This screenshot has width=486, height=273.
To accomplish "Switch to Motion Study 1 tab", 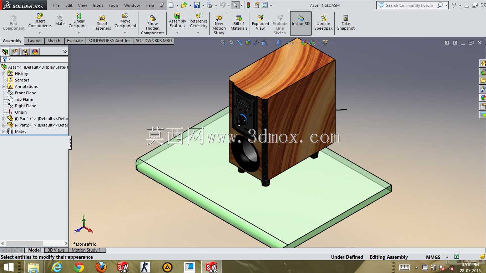I will [86, 250].
